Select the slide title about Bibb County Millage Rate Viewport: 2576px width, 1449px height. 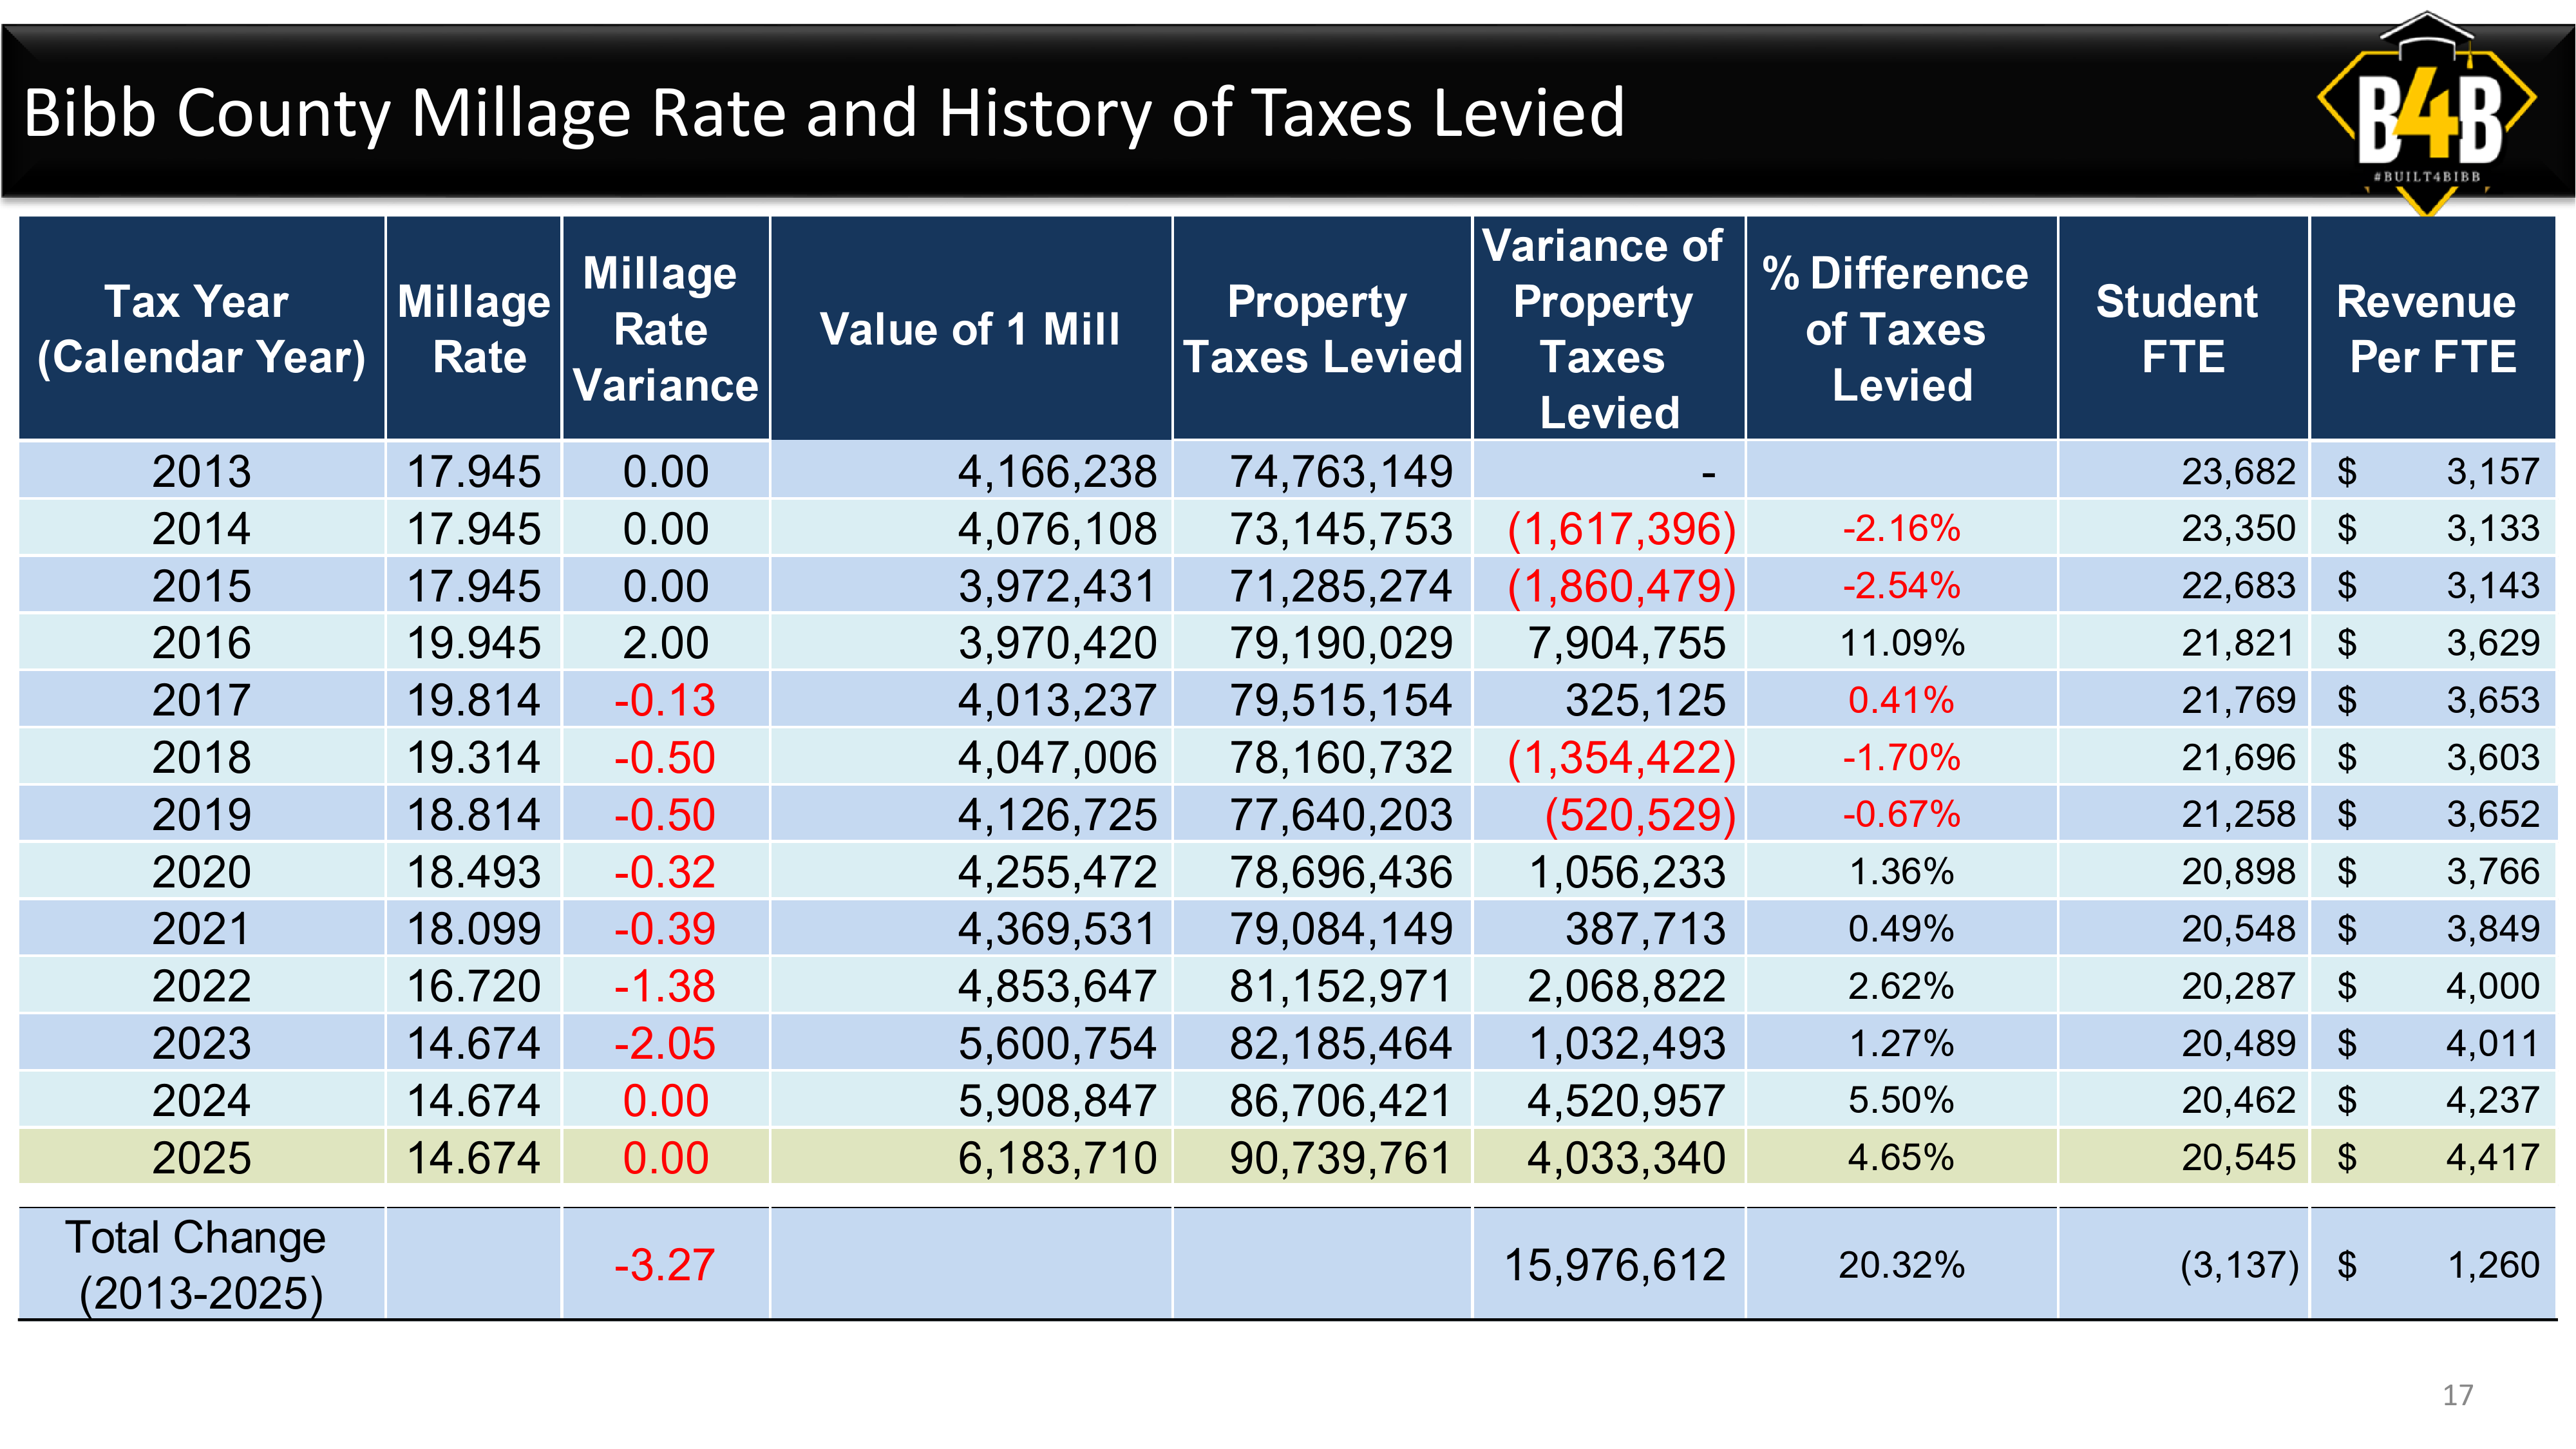tap(824, 112)
